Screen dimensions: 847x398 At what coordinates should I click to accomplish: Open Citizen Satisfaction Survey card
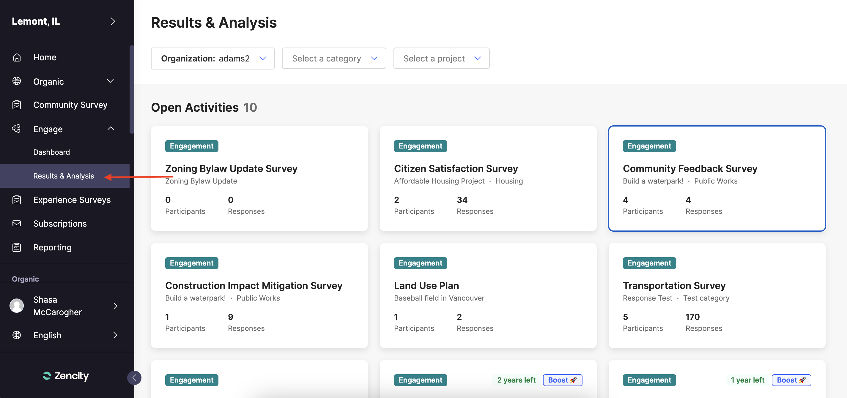[x=456, y=169]
